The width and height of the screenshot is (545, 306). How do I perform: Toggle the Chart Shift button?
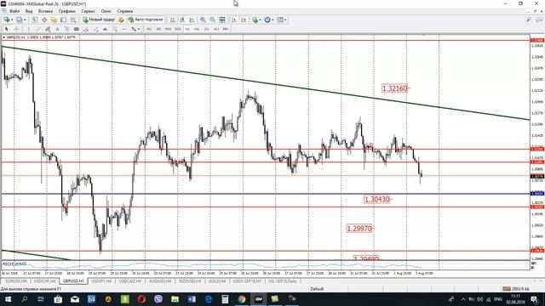(x=244, y=20)
